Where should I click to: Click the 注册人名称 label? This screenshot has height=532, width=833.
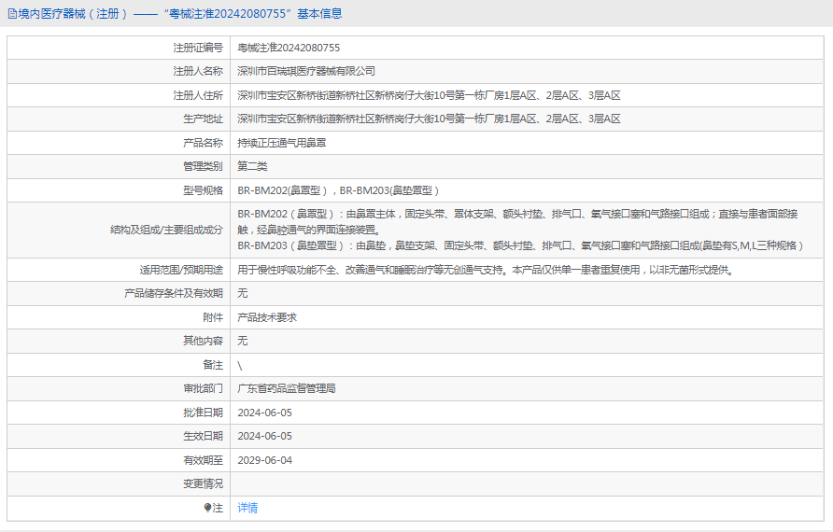[x=198, y=71]
